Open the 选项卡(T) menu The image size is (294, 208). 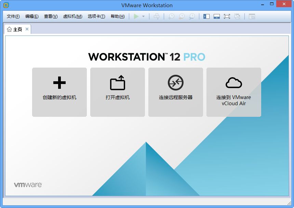(96, 16)
